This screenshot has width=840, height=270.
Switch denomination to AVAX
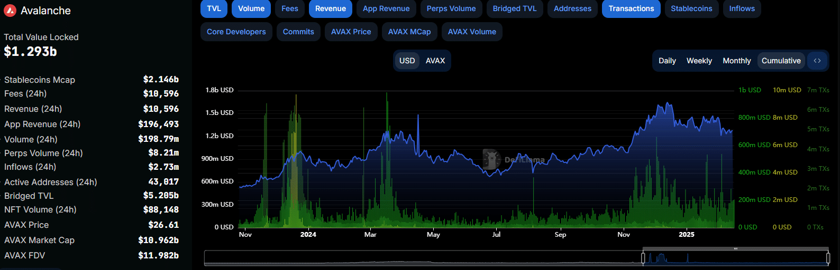(435, 61)
